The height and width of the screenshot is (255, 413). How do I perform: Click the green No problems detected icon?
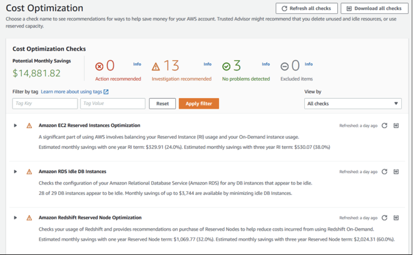[227, 66]
